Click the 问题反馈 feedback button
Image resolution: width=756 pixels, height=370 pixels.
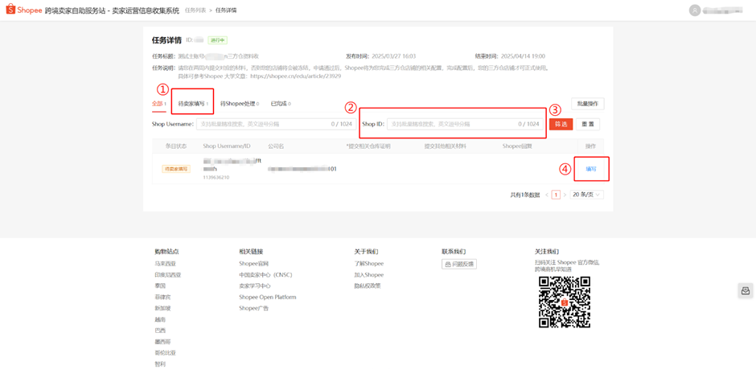pos(459,264)
